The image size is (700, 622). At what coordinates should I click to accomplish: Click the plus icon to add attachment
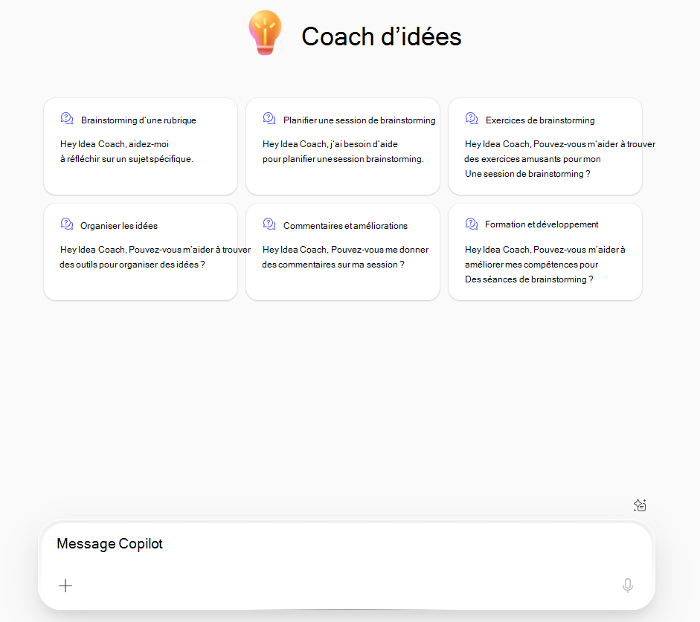[65, 586]
